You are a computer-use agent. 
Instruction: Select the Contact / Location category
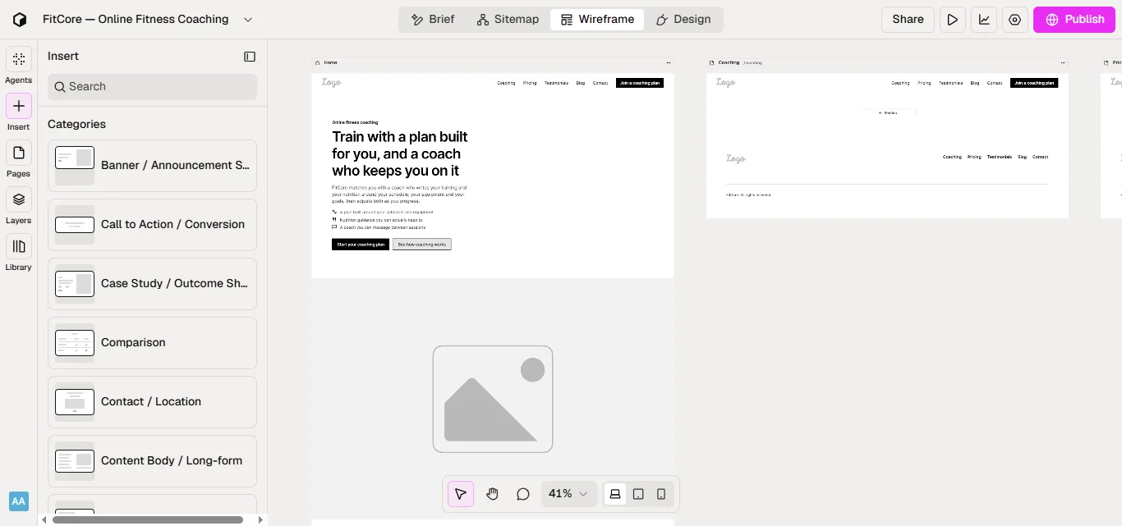pos(152,402)
